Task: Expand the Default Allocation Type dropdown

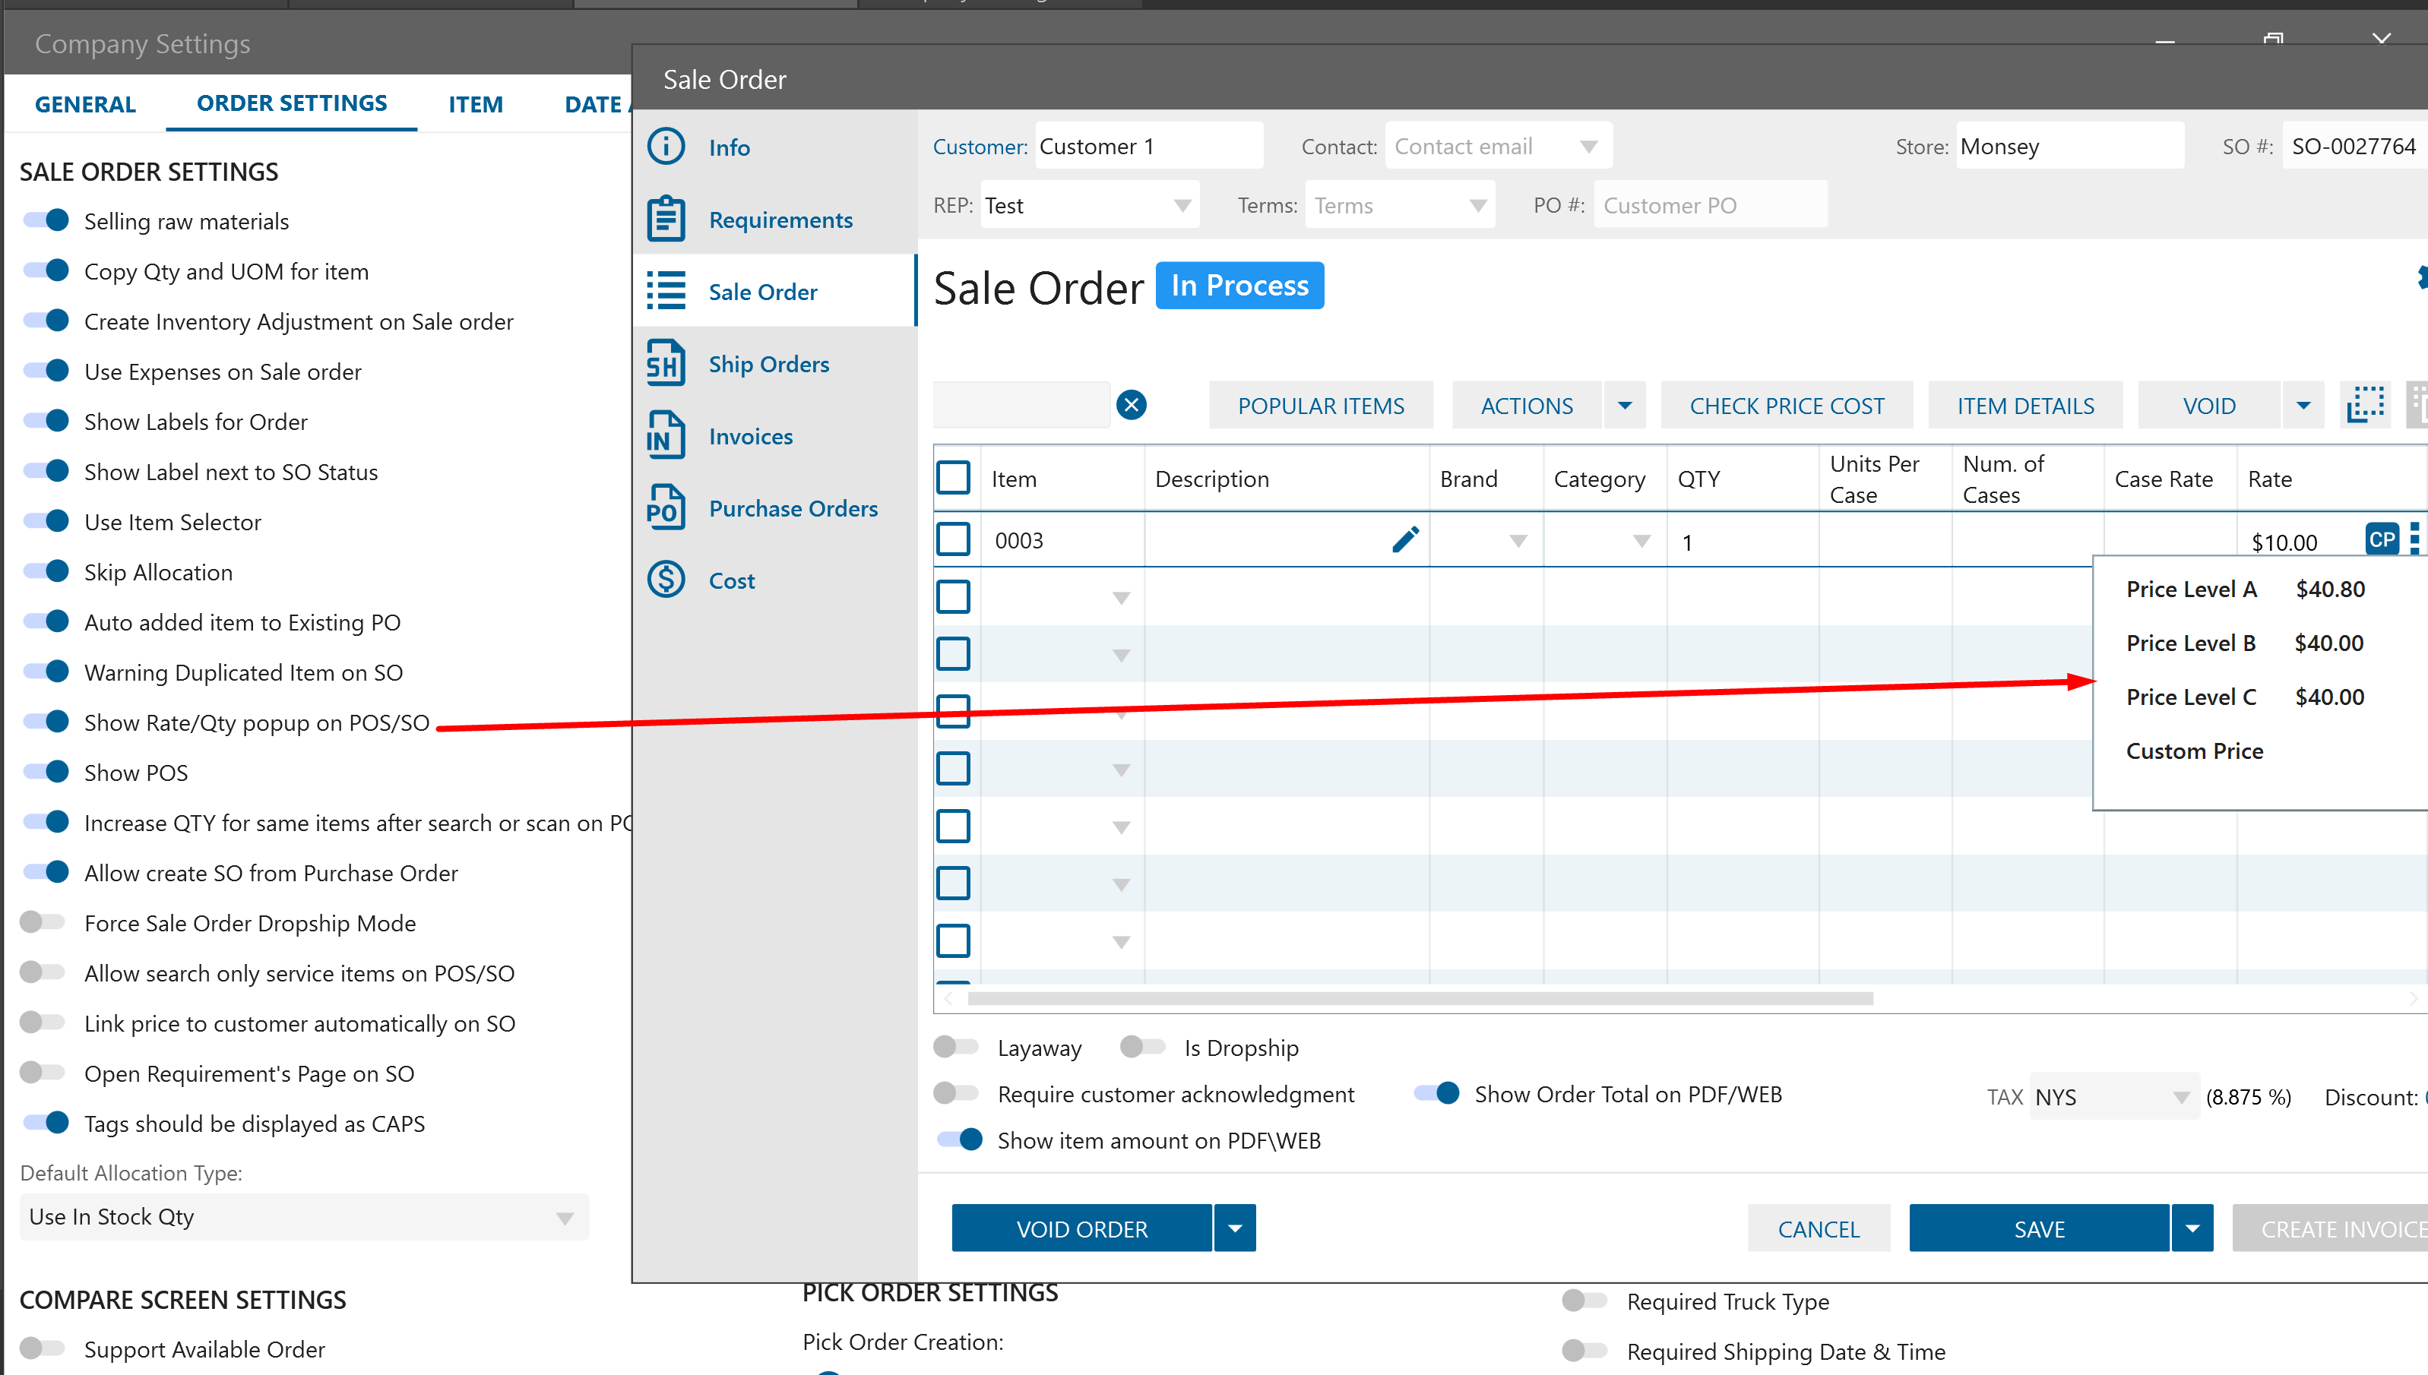Action: [564, 1217]
